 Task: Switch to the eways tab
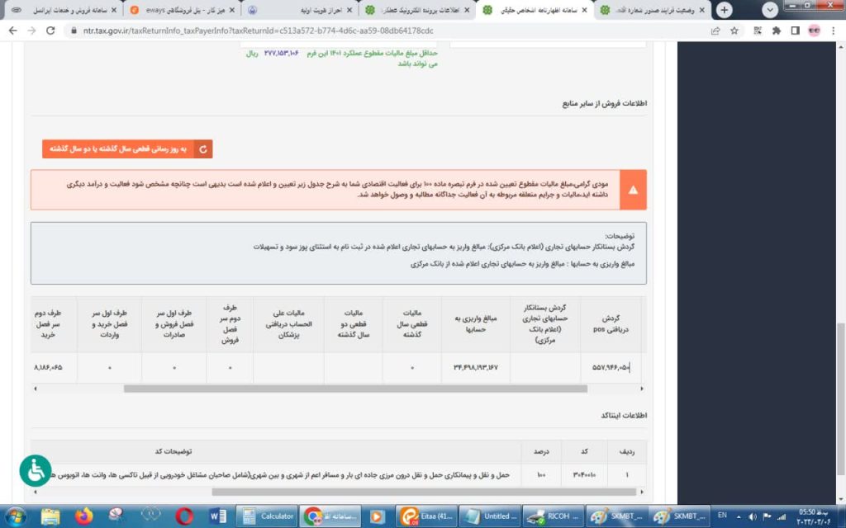pos(178,10)
